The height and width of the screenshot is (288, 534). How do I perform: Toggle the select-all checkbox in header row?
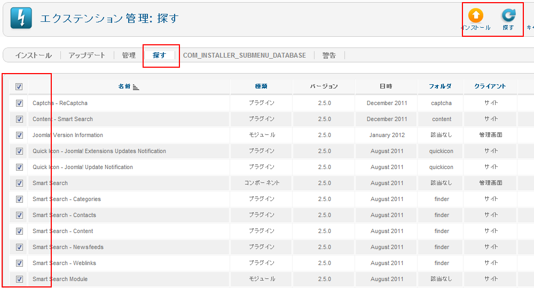(19, 87)
